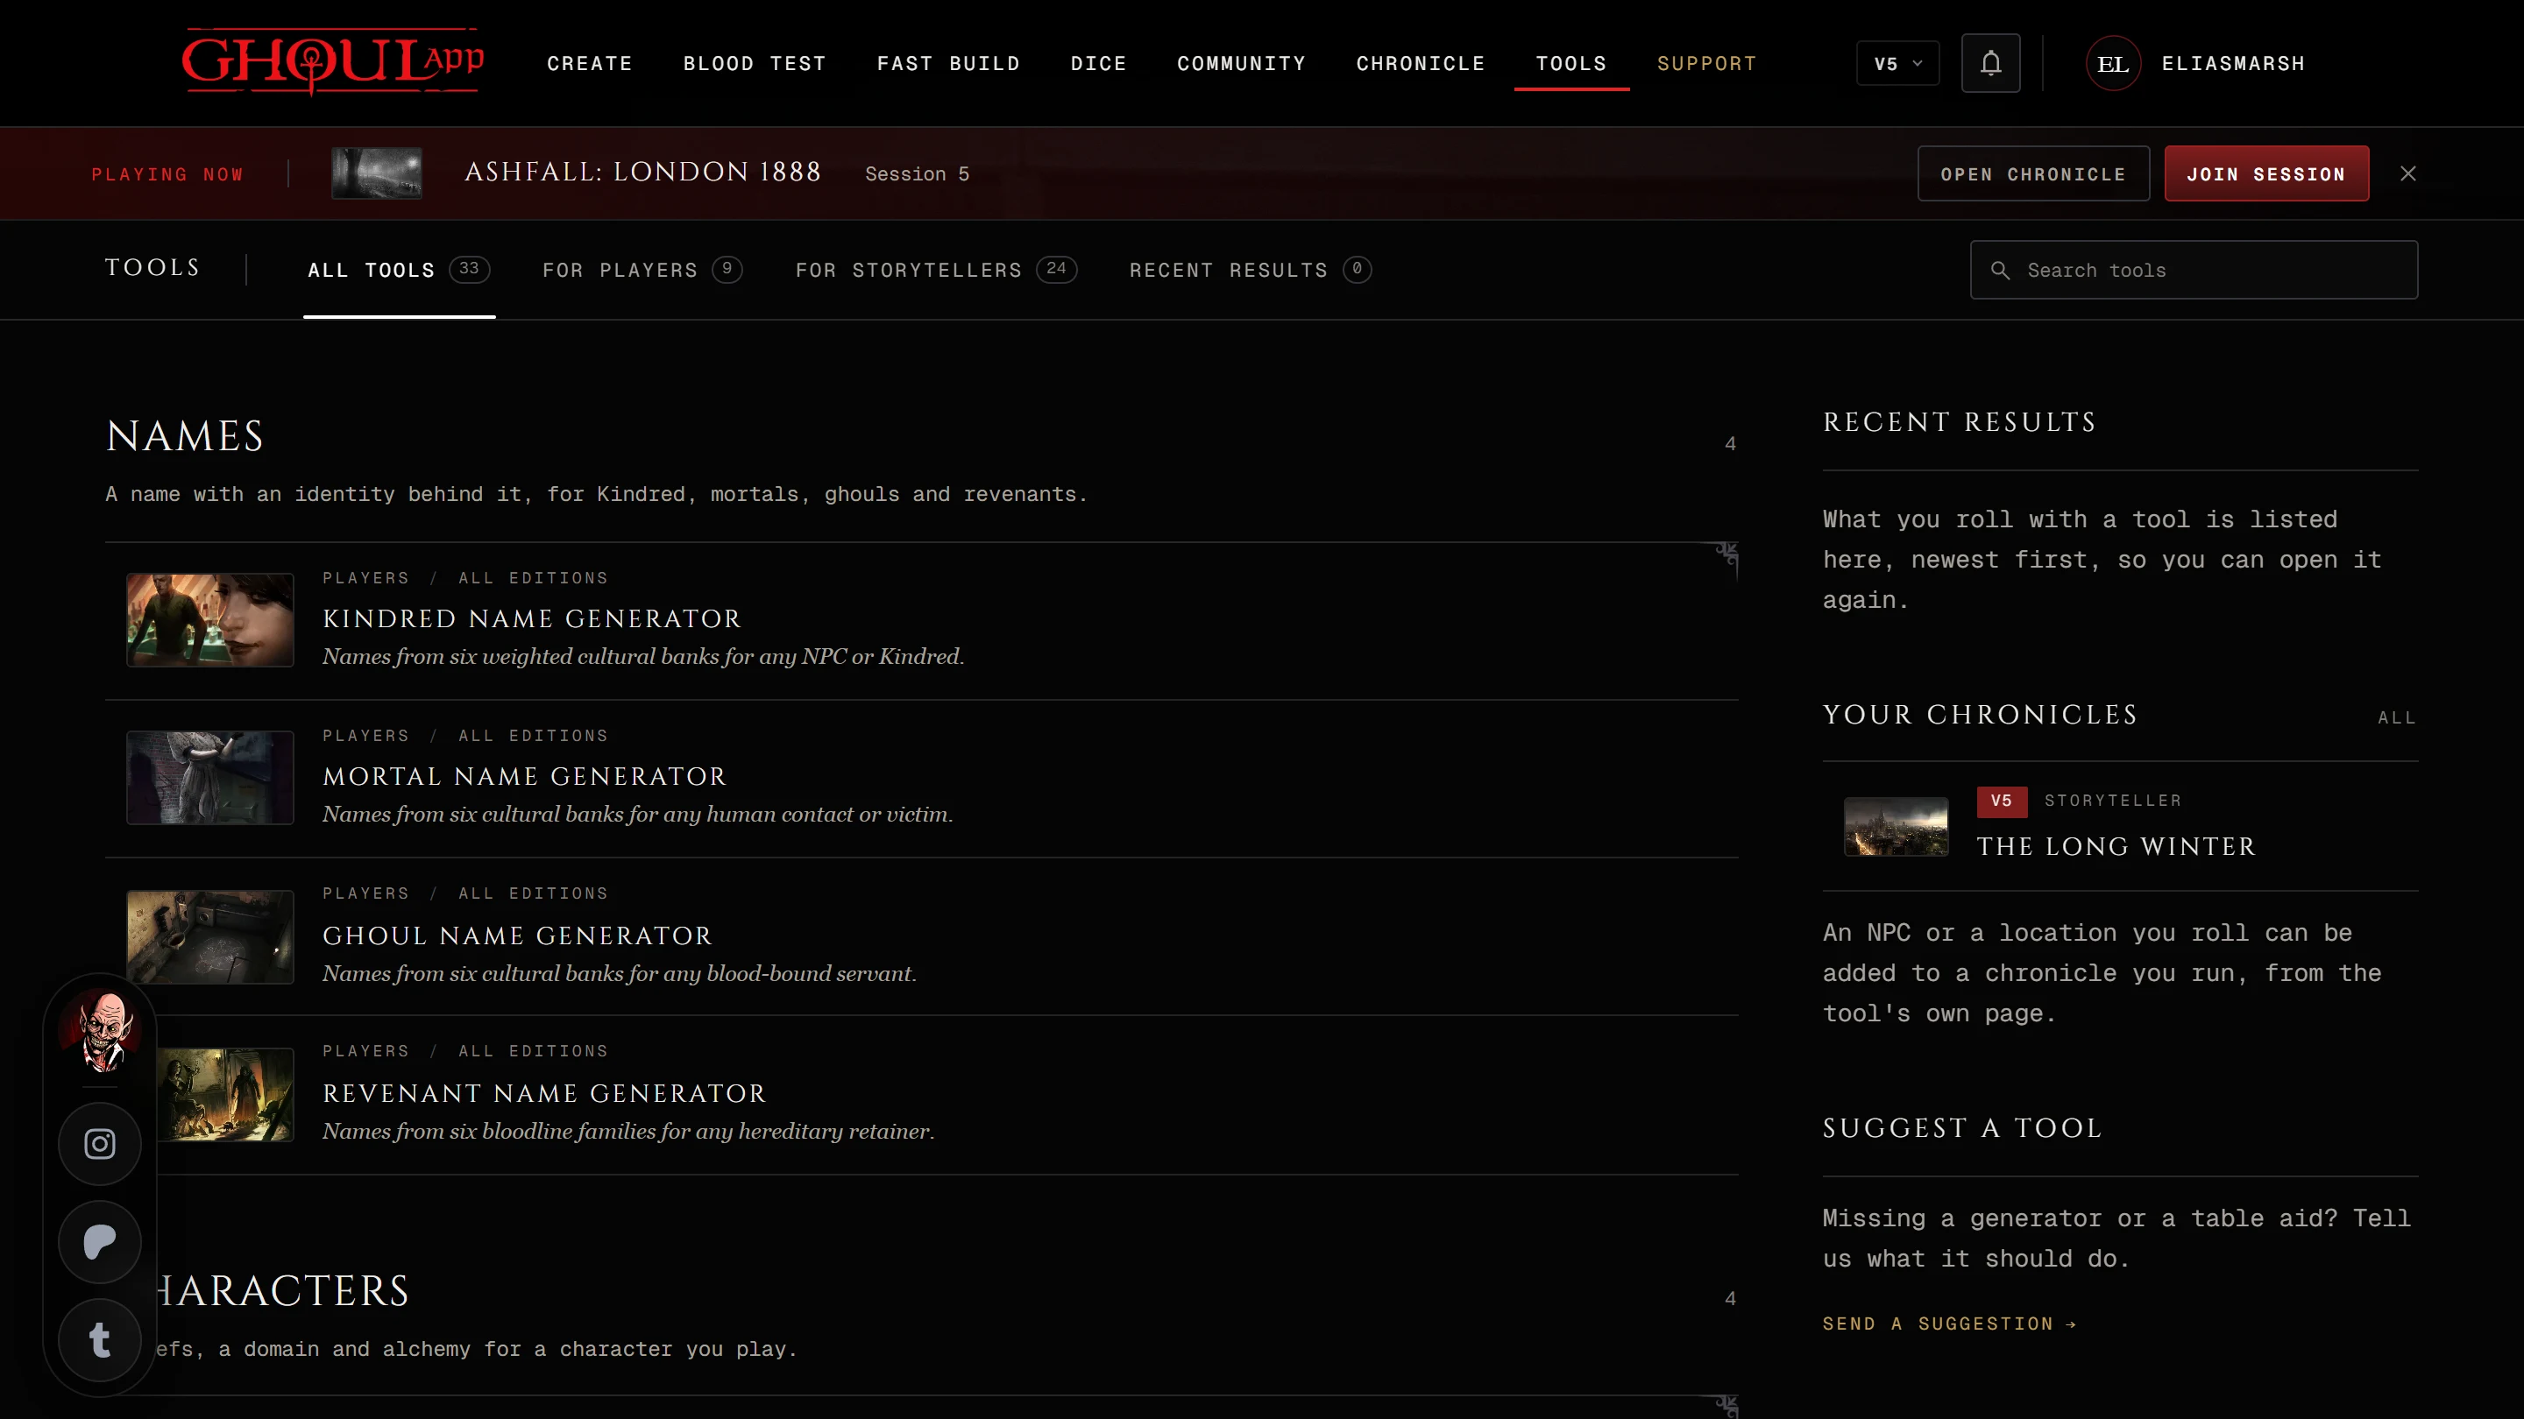This screenshot has height=1419, width=2524.
Task: Open the Support link
Action: click(x=1707, y=64)
